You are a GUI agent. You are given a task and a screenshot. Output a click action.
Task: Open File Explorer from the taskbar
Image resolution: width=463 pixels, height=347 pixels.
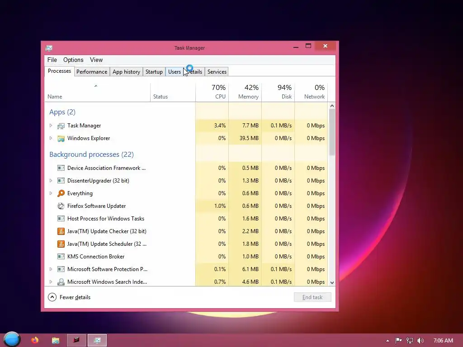(x=56, y=341)
